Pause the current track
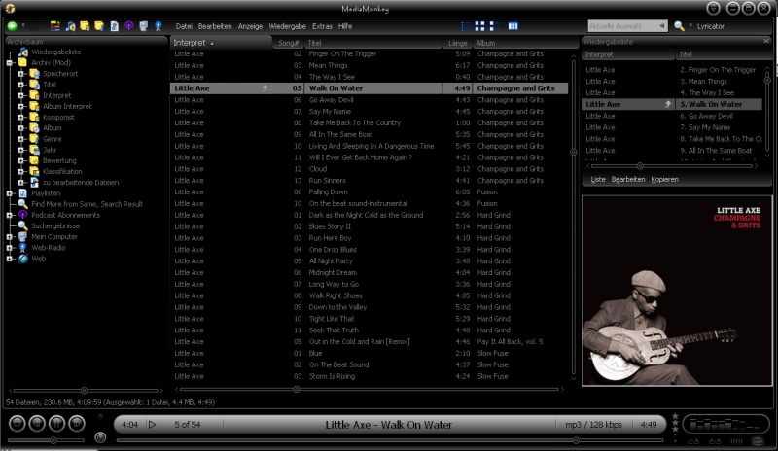Image resolution: width=778 pixels, height=451 pixels. click(x=56, y=423)
